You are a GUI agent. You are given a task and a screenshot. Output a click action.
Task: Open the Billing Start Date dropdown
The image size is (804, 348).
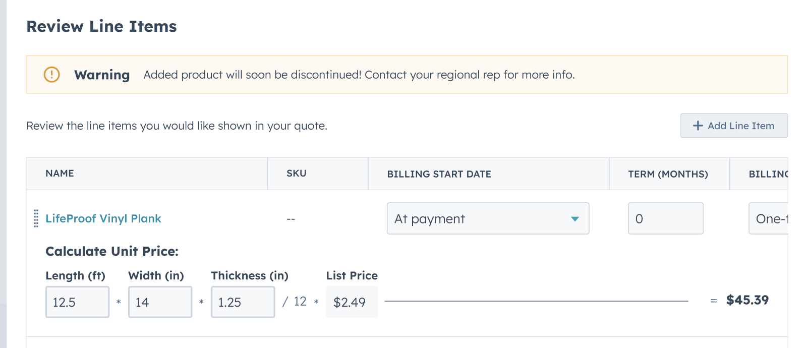pos(488,218)
